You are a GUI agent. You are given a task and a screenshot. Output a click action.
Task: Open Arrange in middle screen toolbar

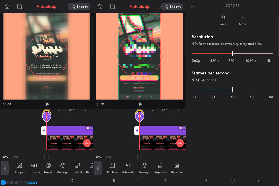tap(144, 168)
